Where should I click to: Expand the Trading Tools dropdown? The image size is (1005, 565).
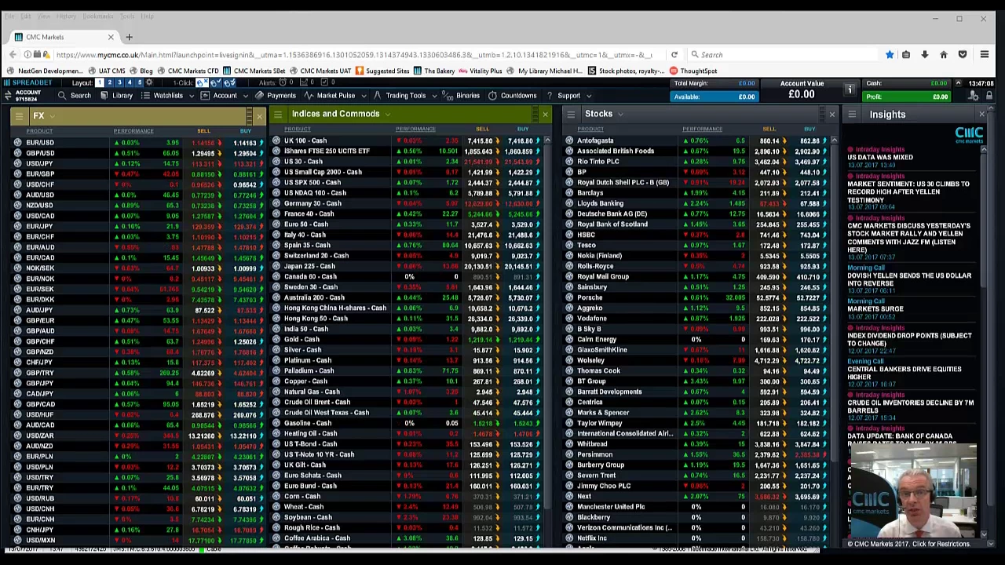click(x=434, y=96)
